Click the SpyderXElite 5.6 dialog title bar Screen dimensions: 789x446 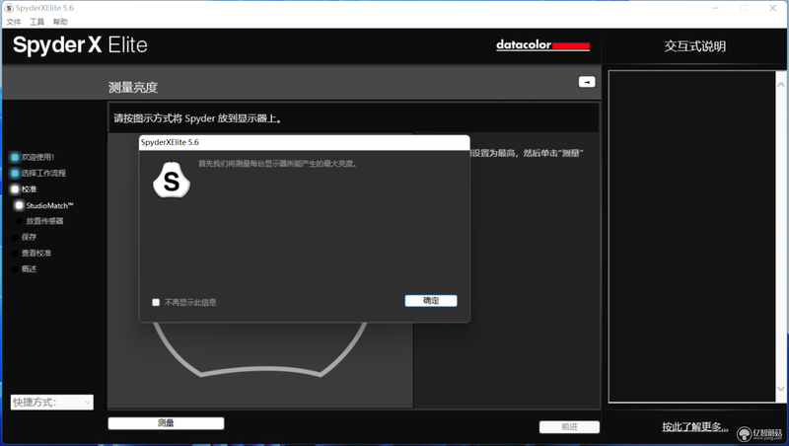click(305, 142)
